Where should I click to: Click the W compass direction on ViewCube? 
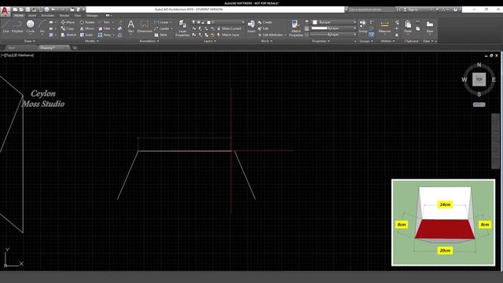pyautogui.click(x=464, y=79)
